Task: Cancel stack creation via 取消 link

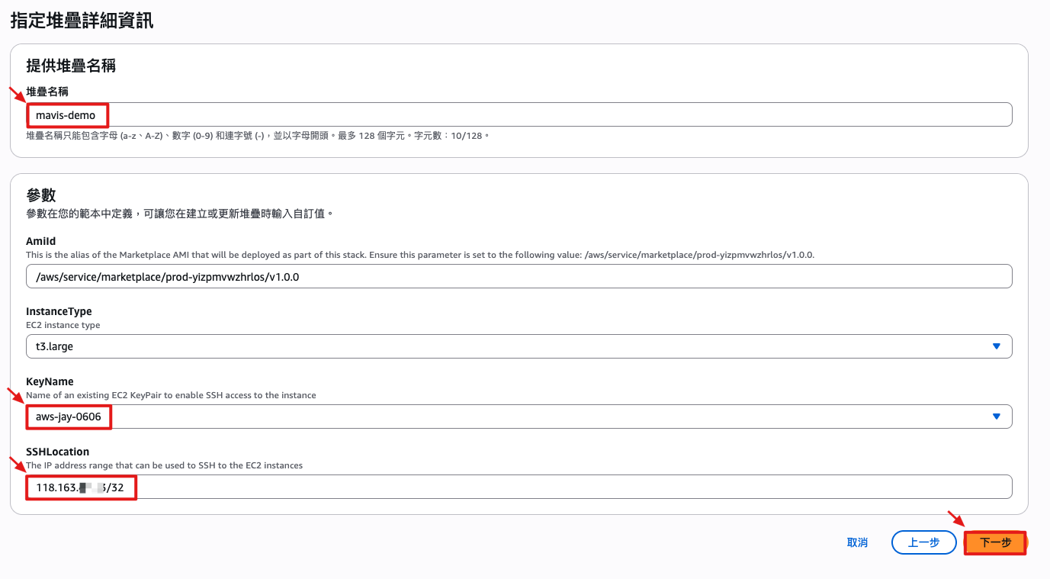Action: tap(857, 542)
